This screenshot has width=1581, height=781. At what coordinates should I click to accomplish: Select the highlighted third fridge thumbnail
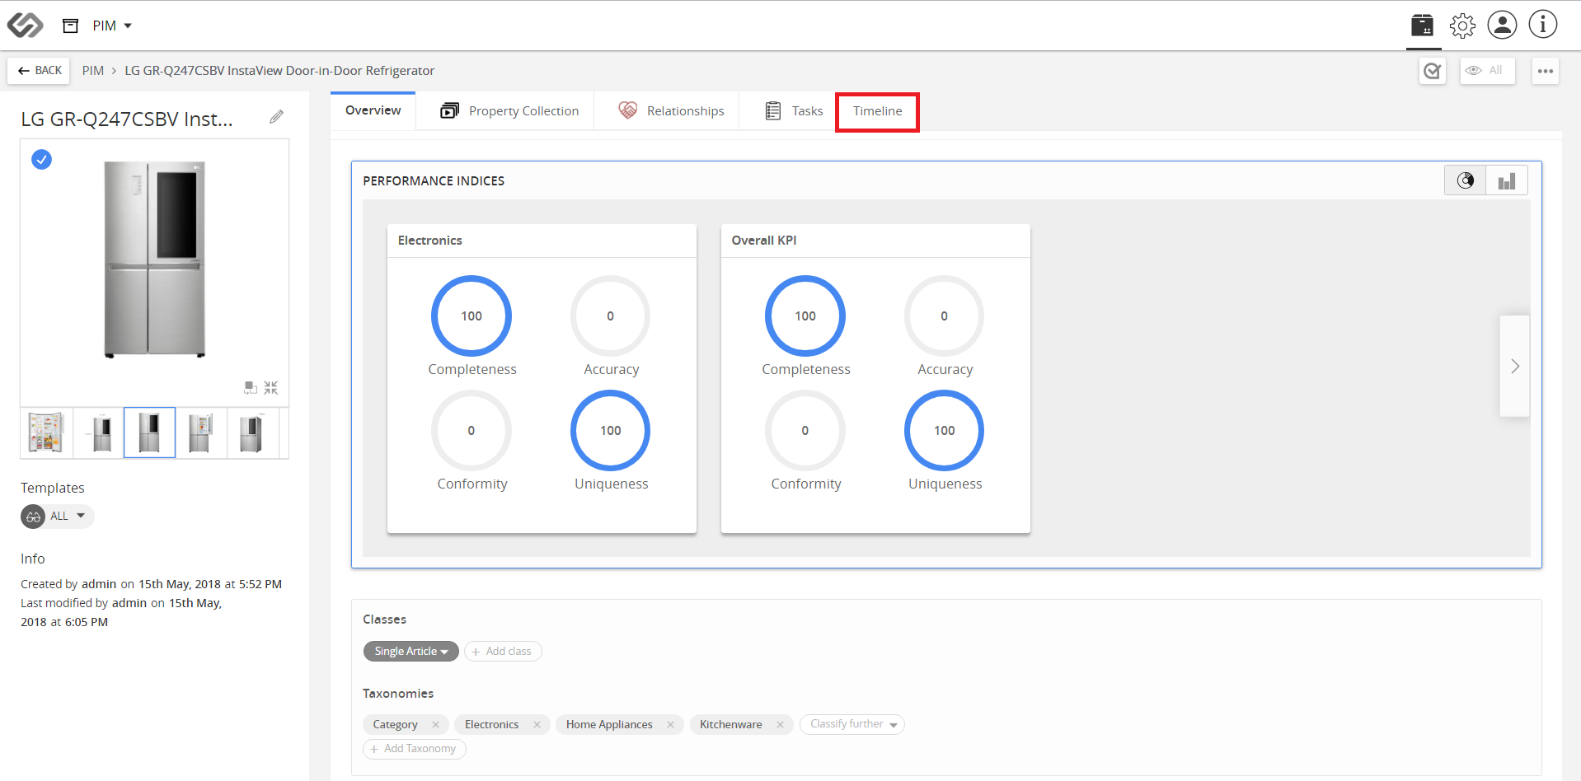[149, 433]
